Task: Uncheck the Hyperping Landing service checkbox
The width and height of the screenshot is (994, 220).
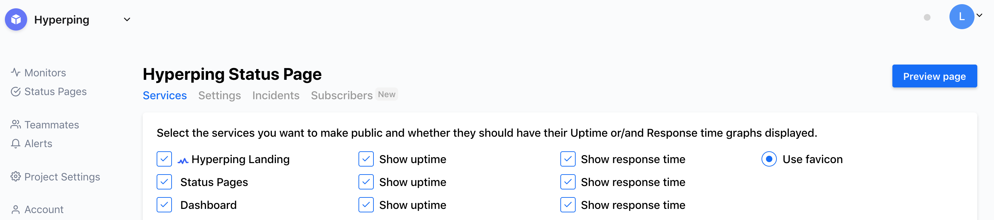Action: (x=164, y=159)
